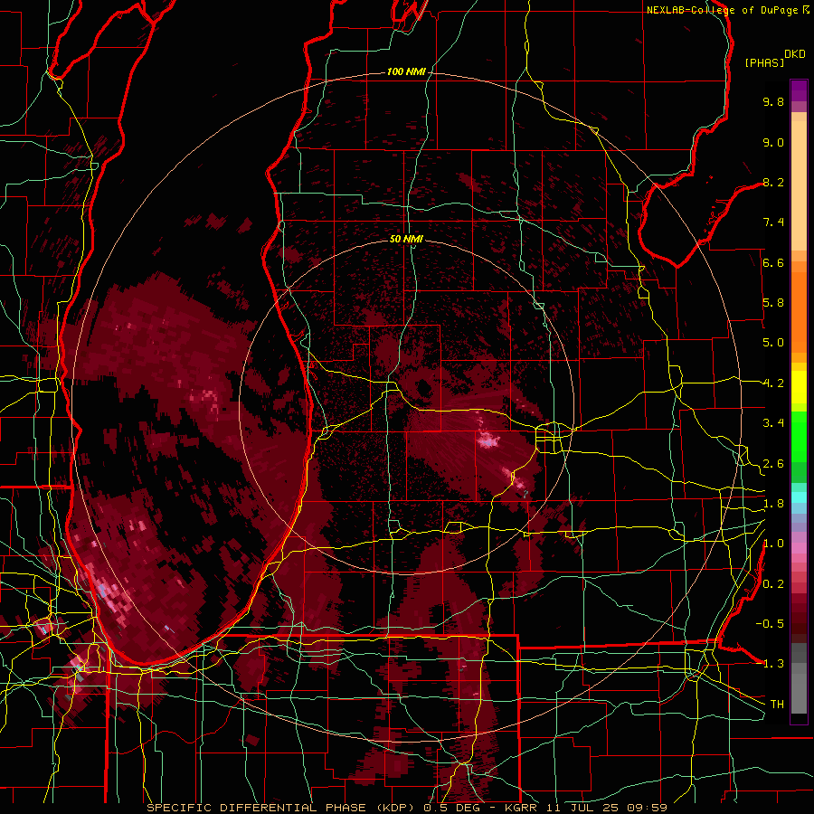Click the [PHAS] units label

(764, 63)
